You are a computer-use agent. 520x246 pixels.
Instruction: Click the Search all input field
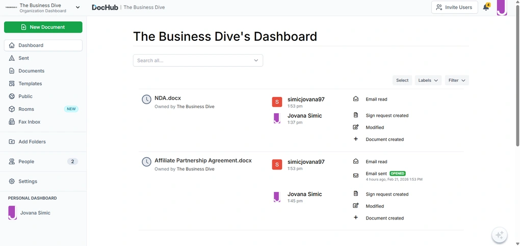198,60
